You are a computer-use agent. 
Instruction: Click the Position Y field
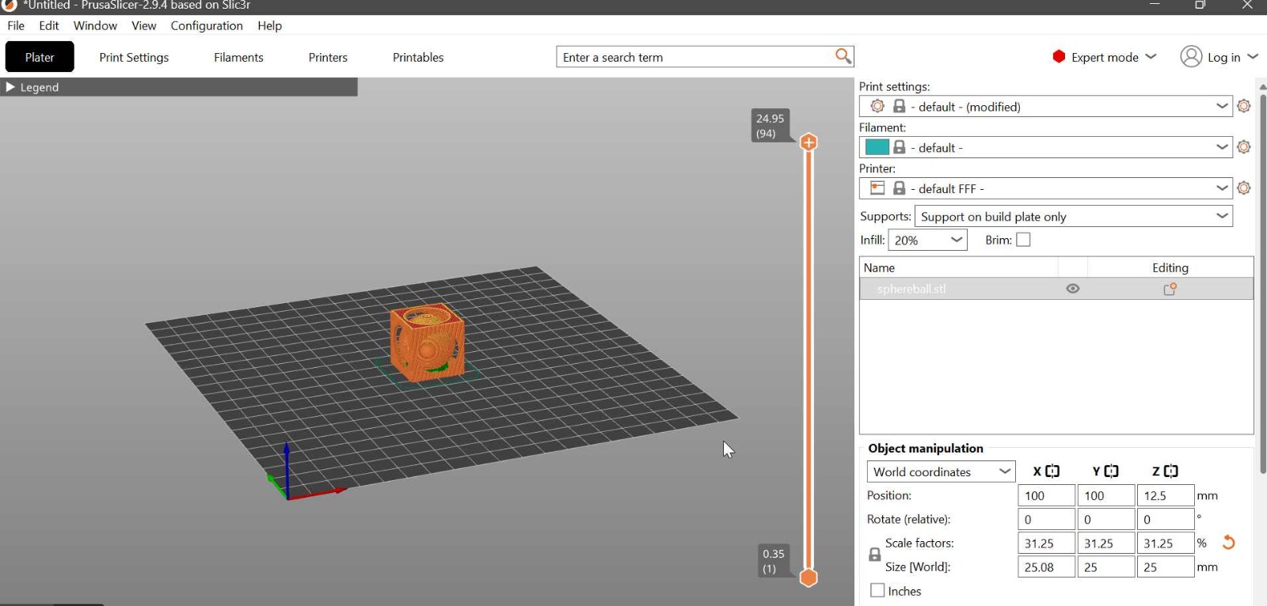pyautogui.click(x=1105, y=495)
